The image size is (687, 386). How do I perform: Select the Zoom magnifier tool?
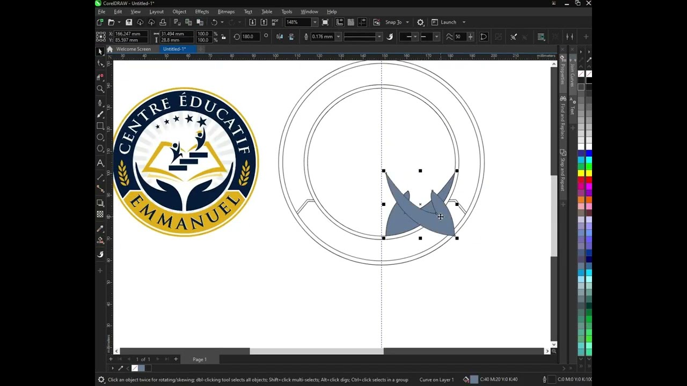coord(100,89)
